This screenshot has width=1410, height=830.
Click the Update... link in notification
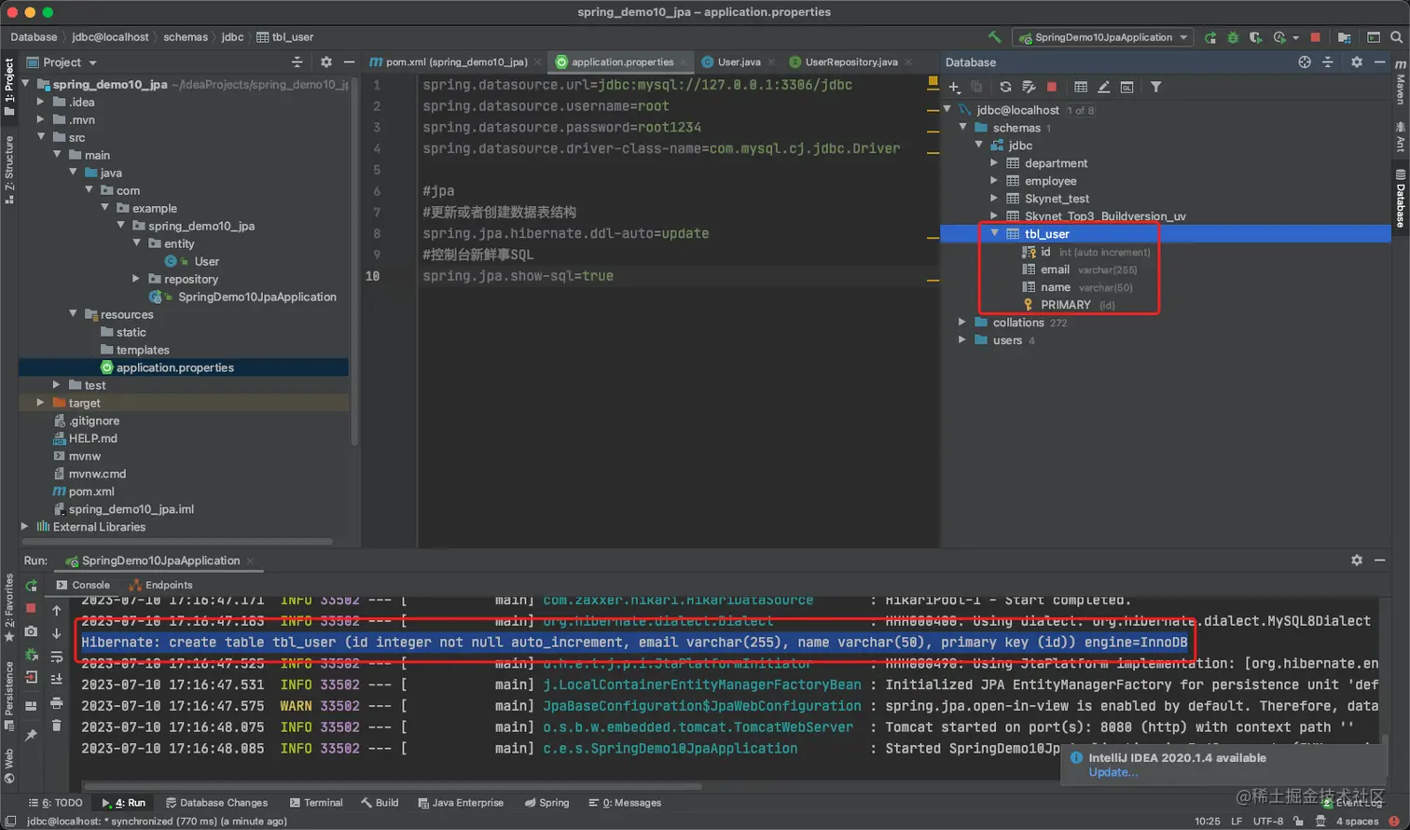pyautogui.click(x=1113, y=772)
